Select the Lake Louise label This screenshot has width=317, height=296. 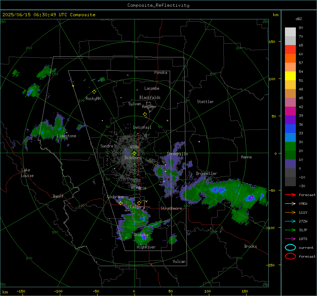(27, 173)
